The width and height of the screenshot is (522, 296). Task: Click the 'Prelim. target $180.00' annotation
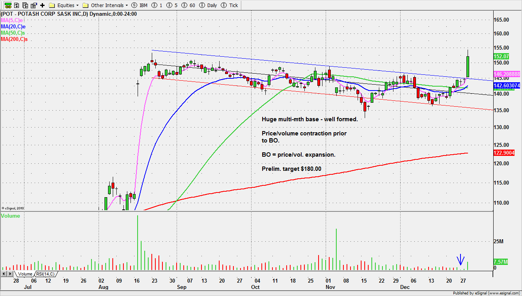point(291,169)
